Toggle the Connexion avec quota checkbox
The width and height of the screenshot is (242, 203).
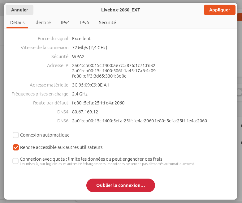click(x=15, y=161)
